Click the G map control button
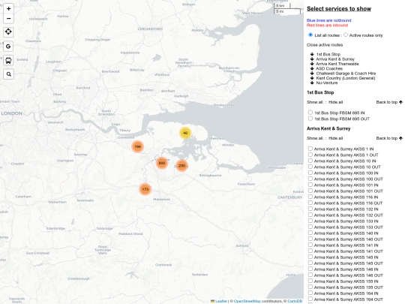This screenshot has width=405, height=304. pos(8,47)
